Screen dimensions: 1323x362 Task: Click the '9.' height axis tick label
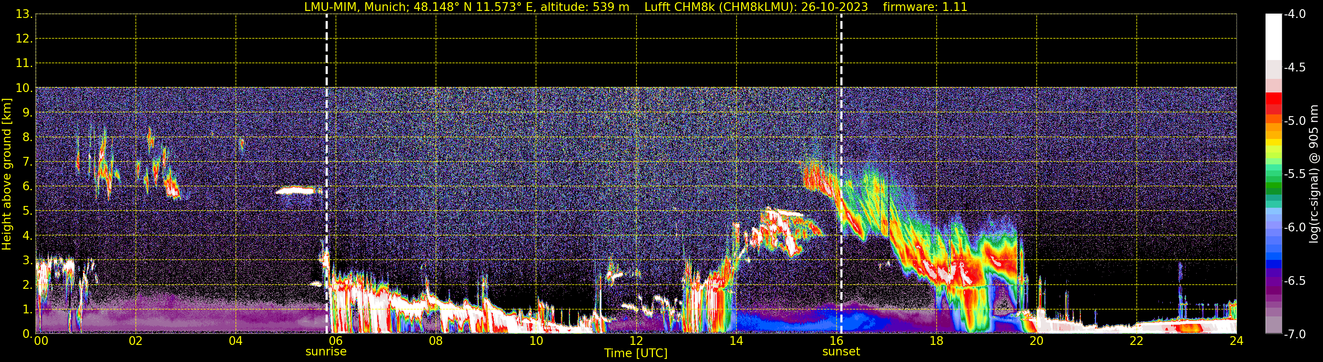[28, 113]
